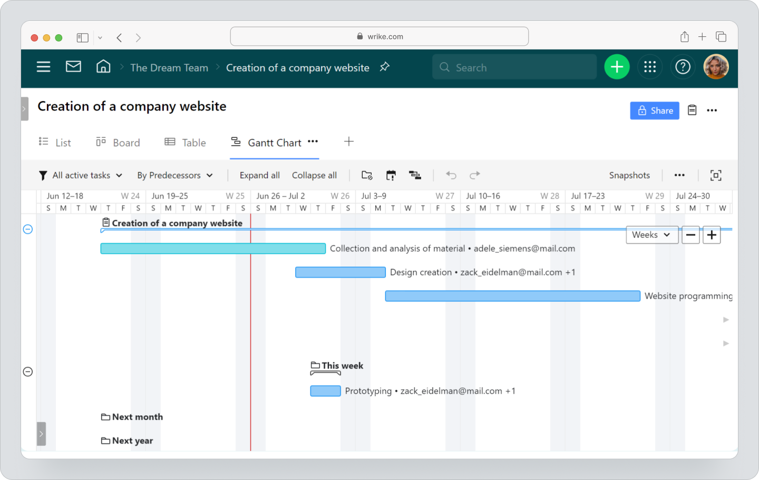Enter fullscreen mode for the Gantt chart
Viewport: 759px width, 480px height.
[x=716, y=175]
